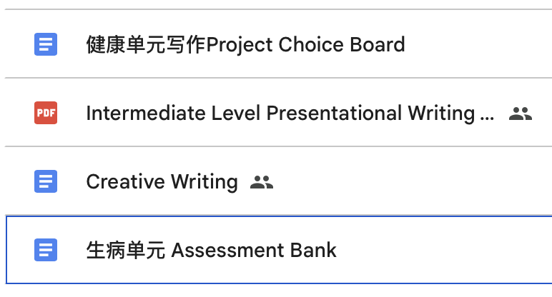Select Creative Writing row's blank right area
The height and width of the screenshot is (297, 552).
point(415,182)
